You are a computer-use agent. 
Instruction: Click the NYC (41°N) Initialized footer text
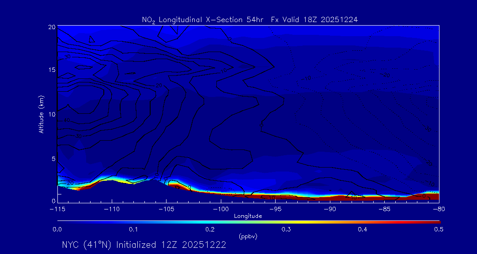(x=144, y=245)
